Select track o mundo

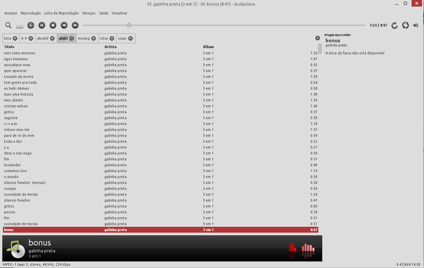coord(160,177)
